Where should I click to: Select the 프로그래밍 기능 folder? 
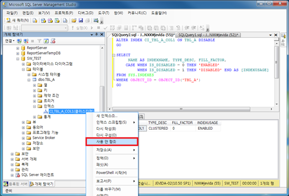pos(45,133)
